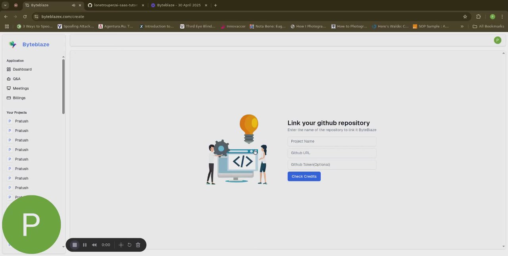Open the 'Agentura.Ru. T...' bookmark
Viewport: 508px width, 256px height.
tap(116, 27)
